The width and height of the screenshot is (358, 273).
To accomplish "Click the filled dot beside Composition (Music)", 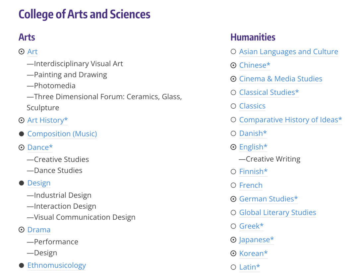I will tap(22, 134).
